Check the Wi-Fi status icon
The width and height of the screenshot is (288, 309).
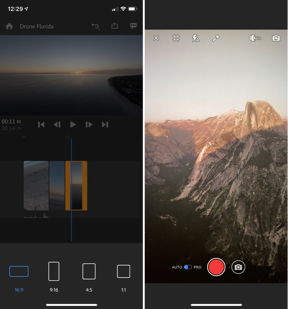pyautogui.click(x=123, y=9)
